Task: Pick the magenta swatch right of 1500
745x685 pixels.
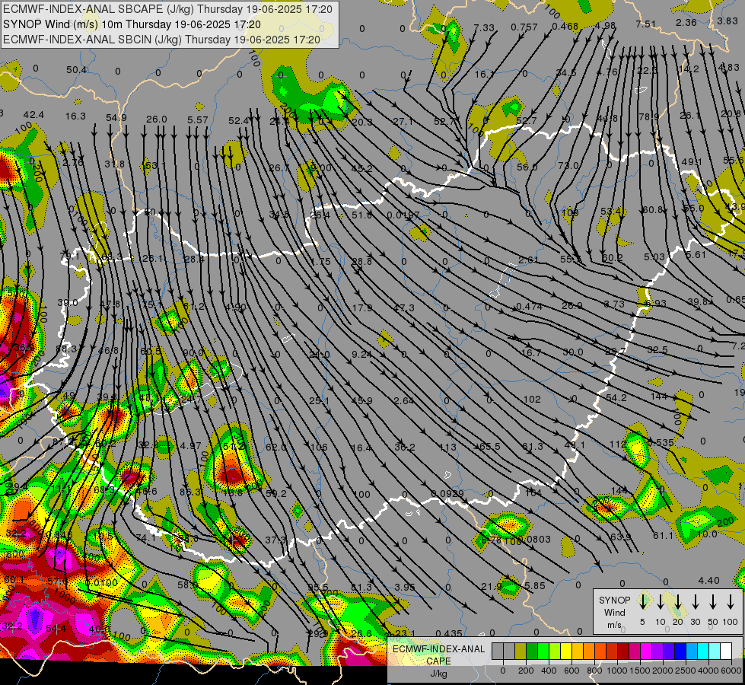Action: tap(646, 652)
